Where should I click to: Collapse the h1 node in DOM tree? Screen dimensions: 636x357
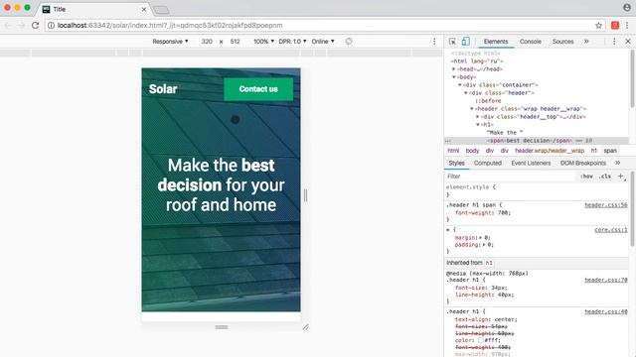coord(478,125)
